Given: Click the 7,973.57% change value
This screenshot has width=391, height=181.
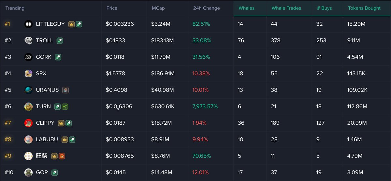Looking at the screenshot, I should [x=205, y=106].
